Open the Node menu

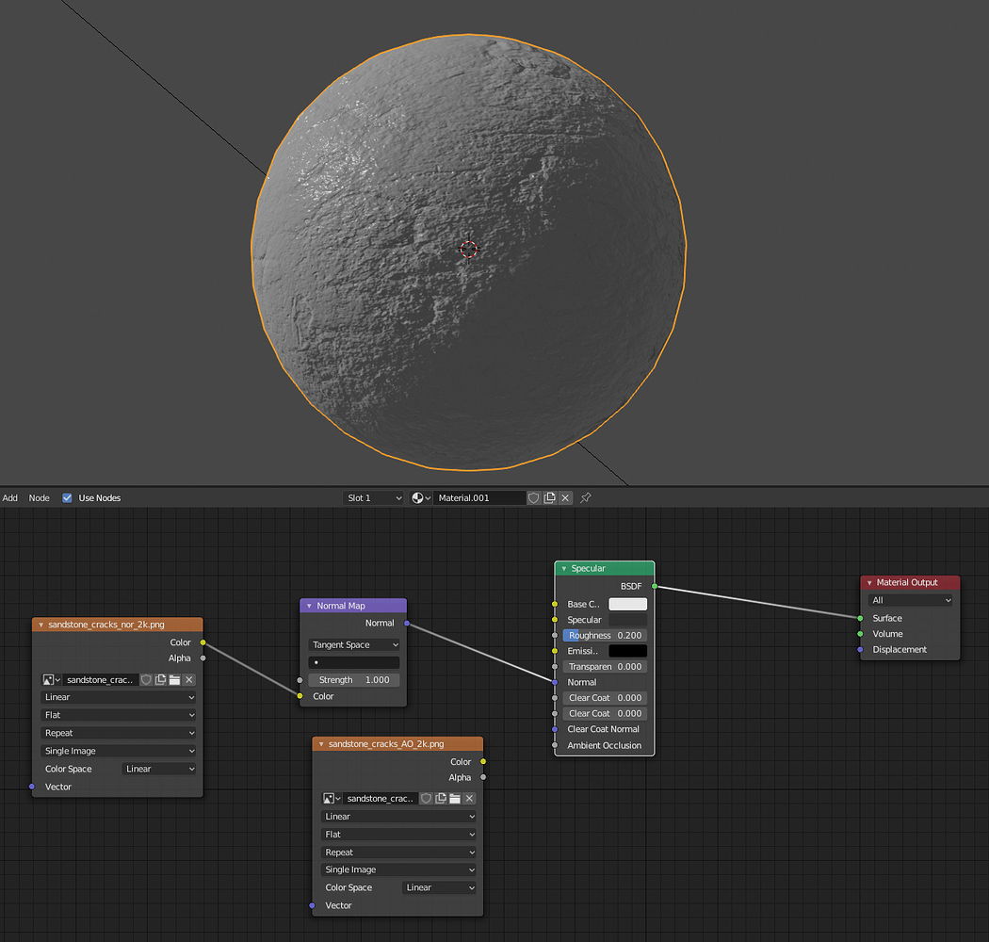pyautogui.click(x=39, y=497)
